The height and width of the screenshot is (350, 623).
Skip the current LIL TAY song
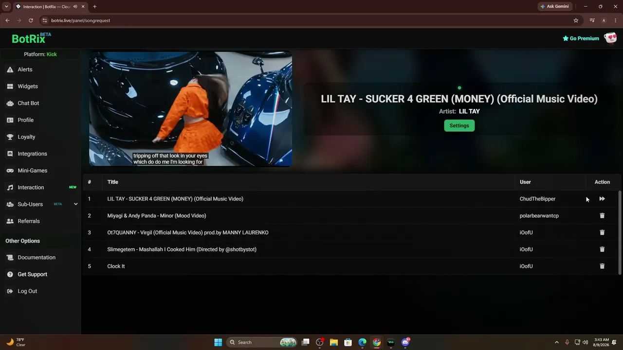(602, 199)
